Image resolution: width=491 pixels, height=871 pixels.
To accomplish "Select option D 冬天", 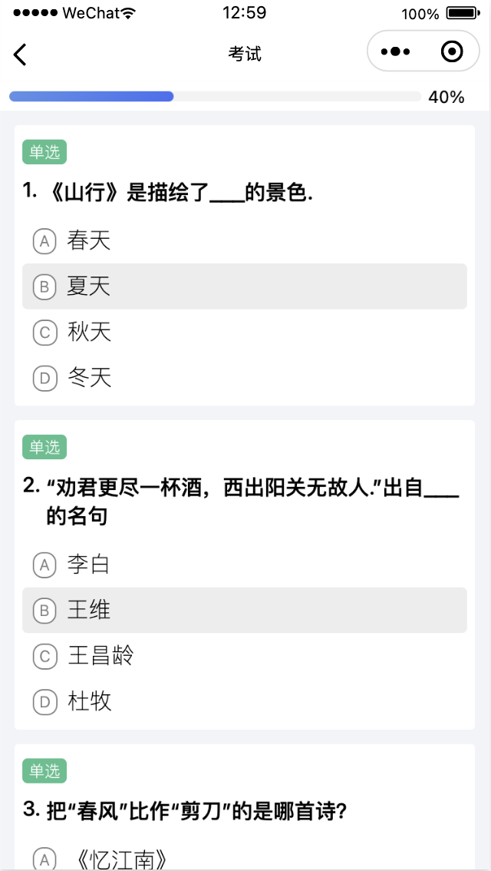I will (244, 377).
